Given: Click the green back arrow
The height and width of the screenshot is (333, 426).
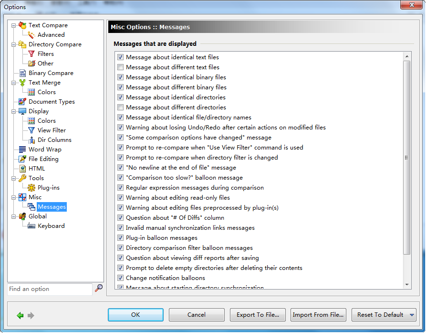Looking at the screenshot, I should 20,315.
